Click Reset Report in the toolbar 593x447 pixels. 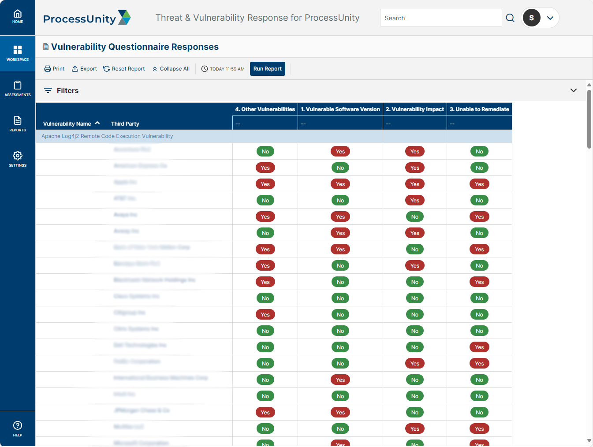[124, 69]
